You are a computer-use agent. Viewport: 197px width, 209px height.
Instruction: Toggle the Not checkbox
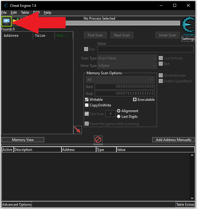pyautogui.click(x=161, y=64)
